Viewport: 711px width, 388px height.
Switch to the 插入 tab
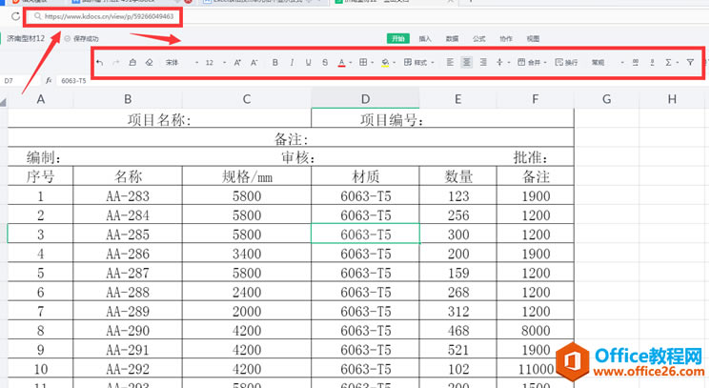(x=425, y=39)
